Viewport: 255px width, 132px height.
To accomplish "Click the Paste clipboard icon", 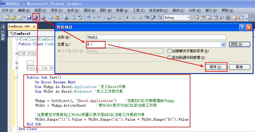I will (57, 17).
